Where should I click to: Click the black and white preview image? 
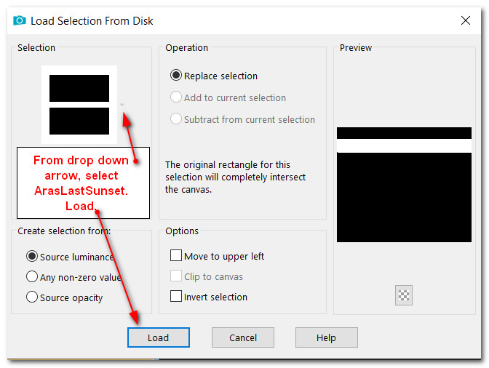click(404, 185)
